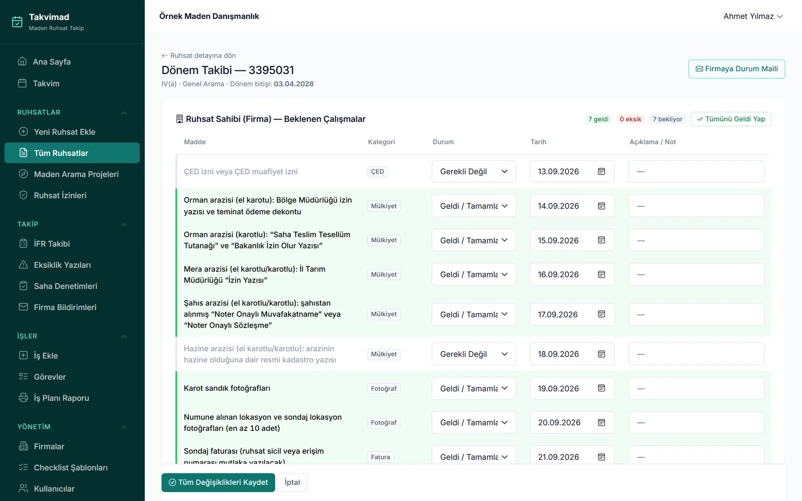Open Eksiklik Yazıları section
This screenshot has width=802, height=501.
coord(72,265)
